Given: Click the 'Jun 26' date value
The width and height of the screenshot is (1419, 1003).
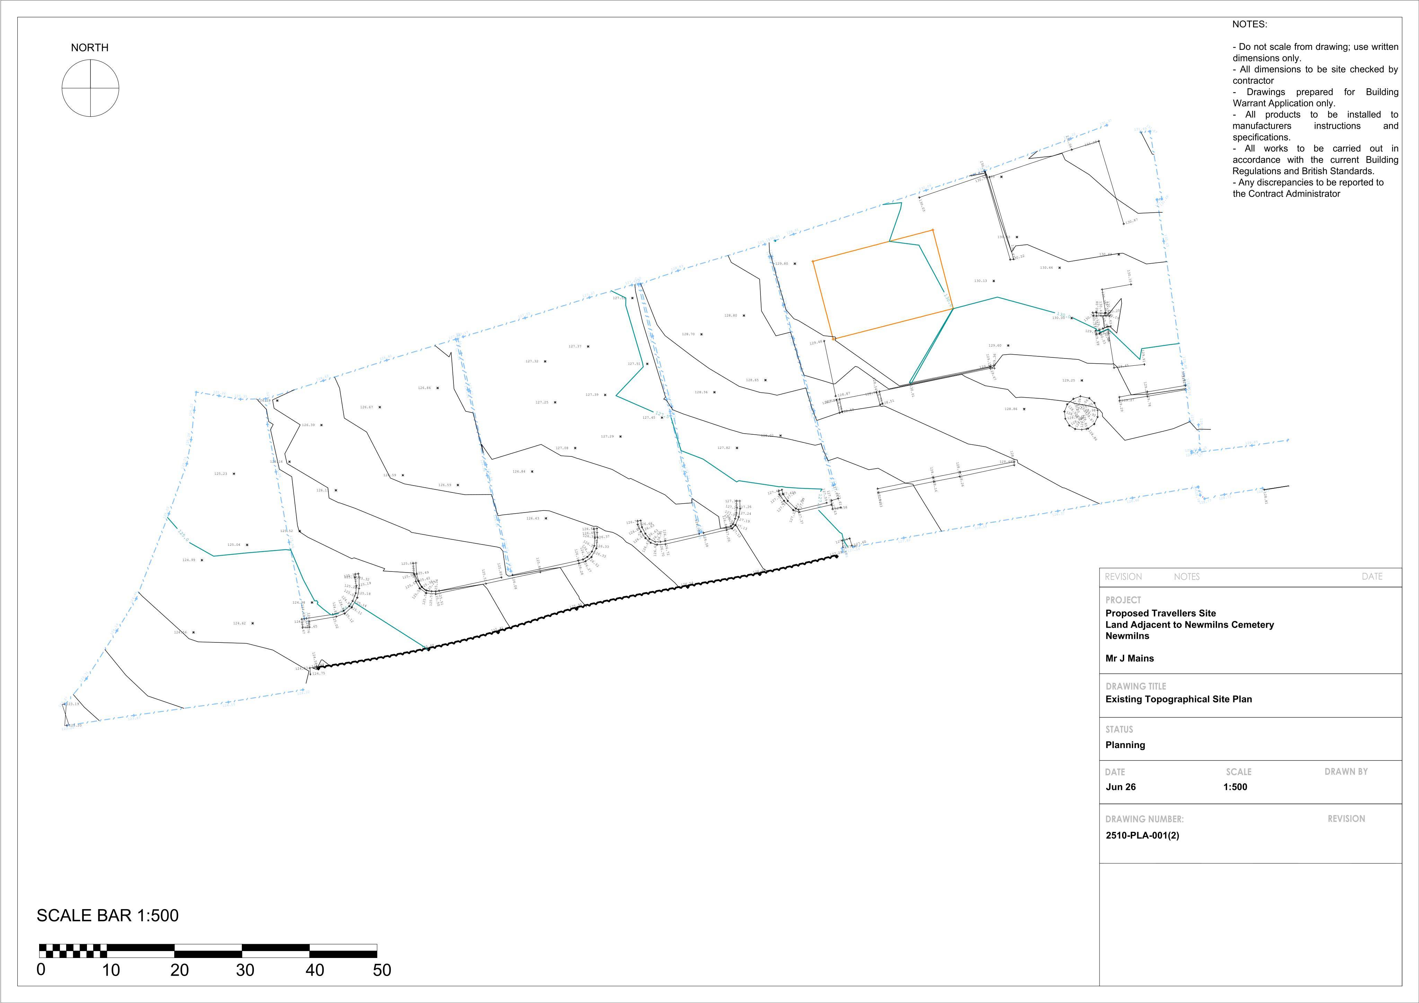Looking at the screenshot, I should 1120,787.
